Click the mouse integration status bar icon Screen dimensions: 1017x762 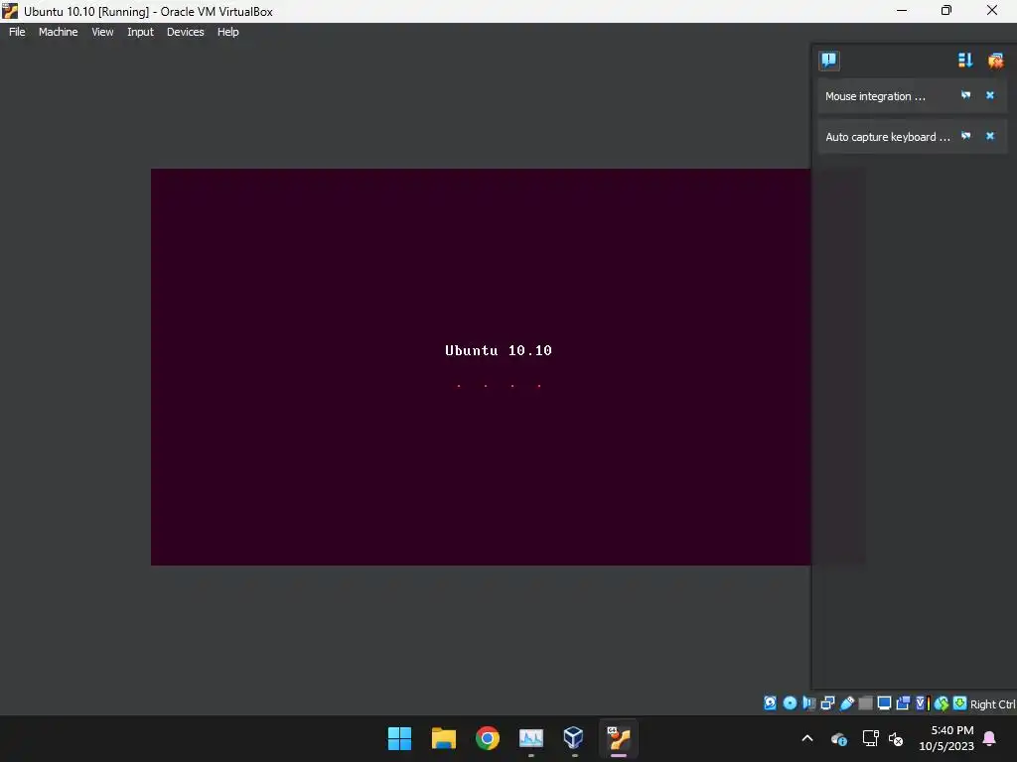point(942,703)
